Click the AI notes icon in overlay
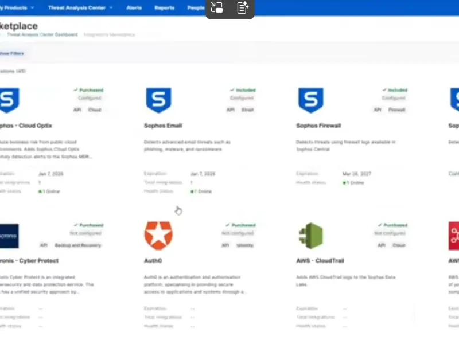Screen dimensions: 459x344 coord(242,8)
